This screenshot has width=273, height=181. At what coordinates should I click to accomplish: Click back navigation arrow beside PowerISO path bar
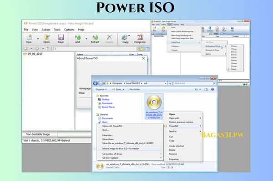[x=25, y=48]
